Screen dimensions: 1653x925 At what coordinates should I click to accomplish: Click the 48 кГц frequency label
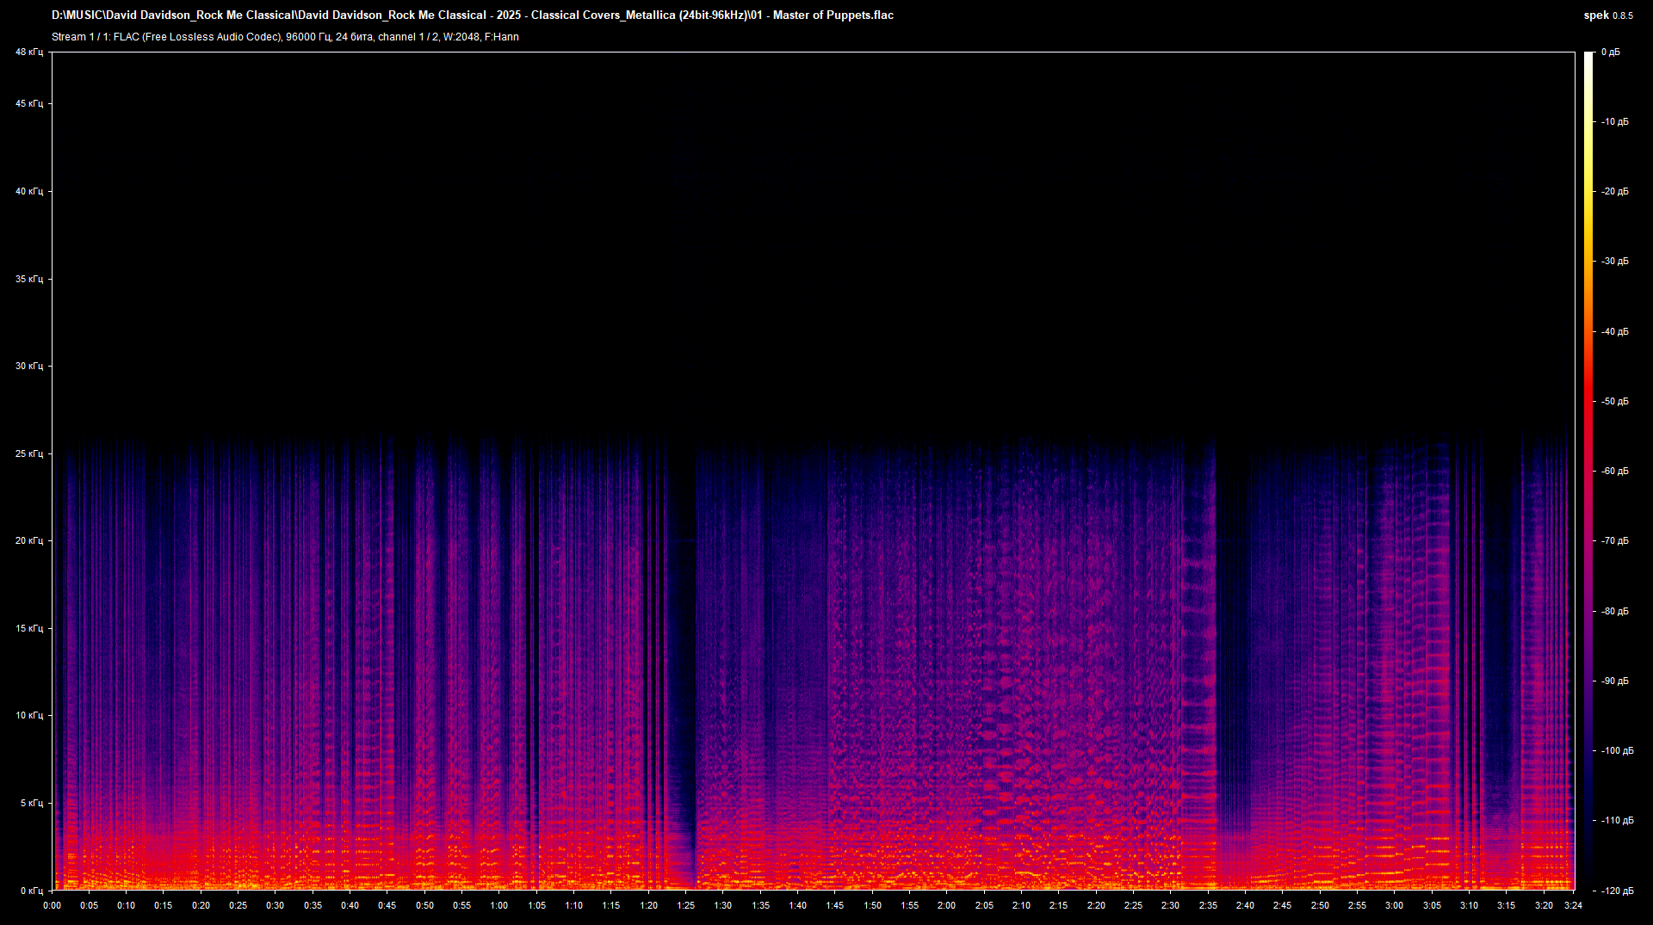(29, 52)
